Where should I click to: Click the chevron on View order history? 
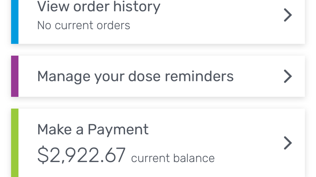287,15
